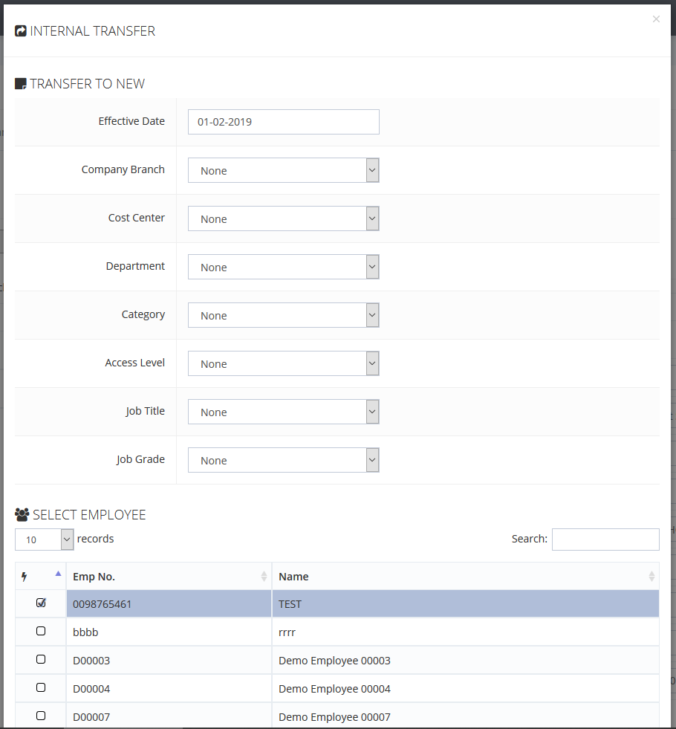
Task: Open the Department dropdown
Action: pos(283,267)
